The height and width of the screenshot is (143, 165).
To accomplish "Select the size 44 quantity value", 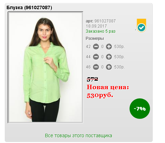I will click(x=102, y=57).
